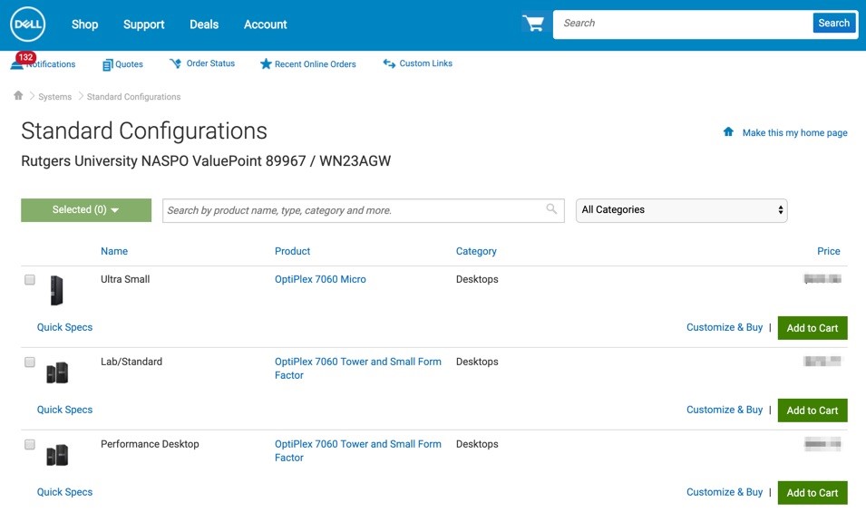The height and width of the screenshot is (512, 866).
Task: Click Desktops category in Lab/Standard row
Action: click(x=477, y=362)
